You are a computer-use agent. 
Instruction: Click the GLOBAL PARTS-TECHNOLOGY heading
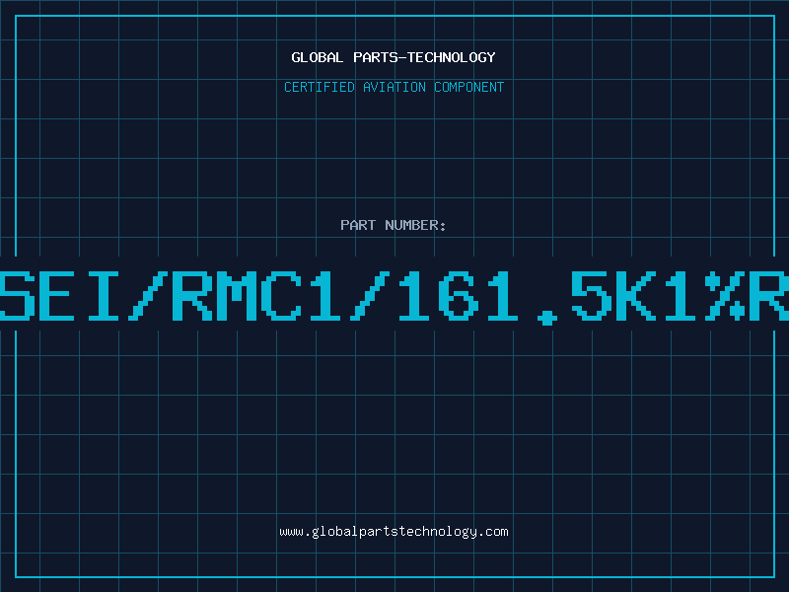[x=394, y=57]
